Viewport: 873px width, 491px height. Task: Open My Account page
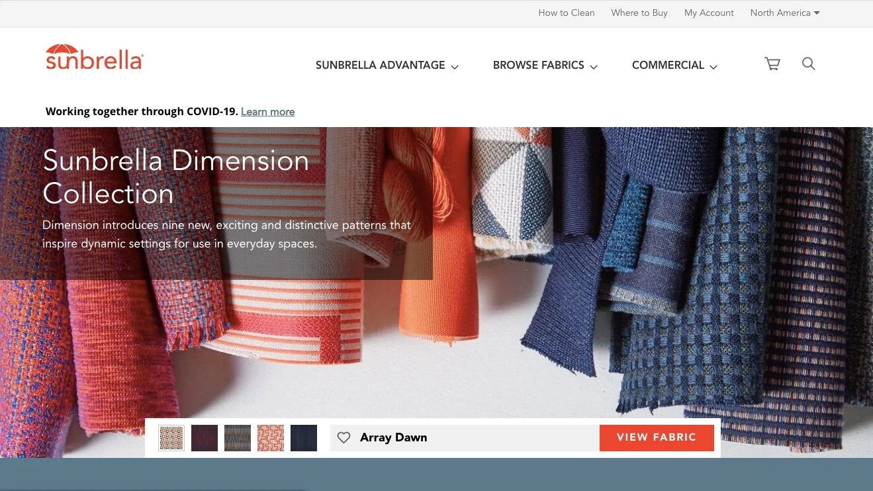[709, 13]
